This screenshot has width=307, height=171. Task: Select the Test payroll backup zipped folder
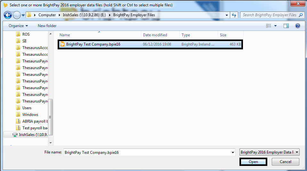pyautogui.click(x=35, y=128)
